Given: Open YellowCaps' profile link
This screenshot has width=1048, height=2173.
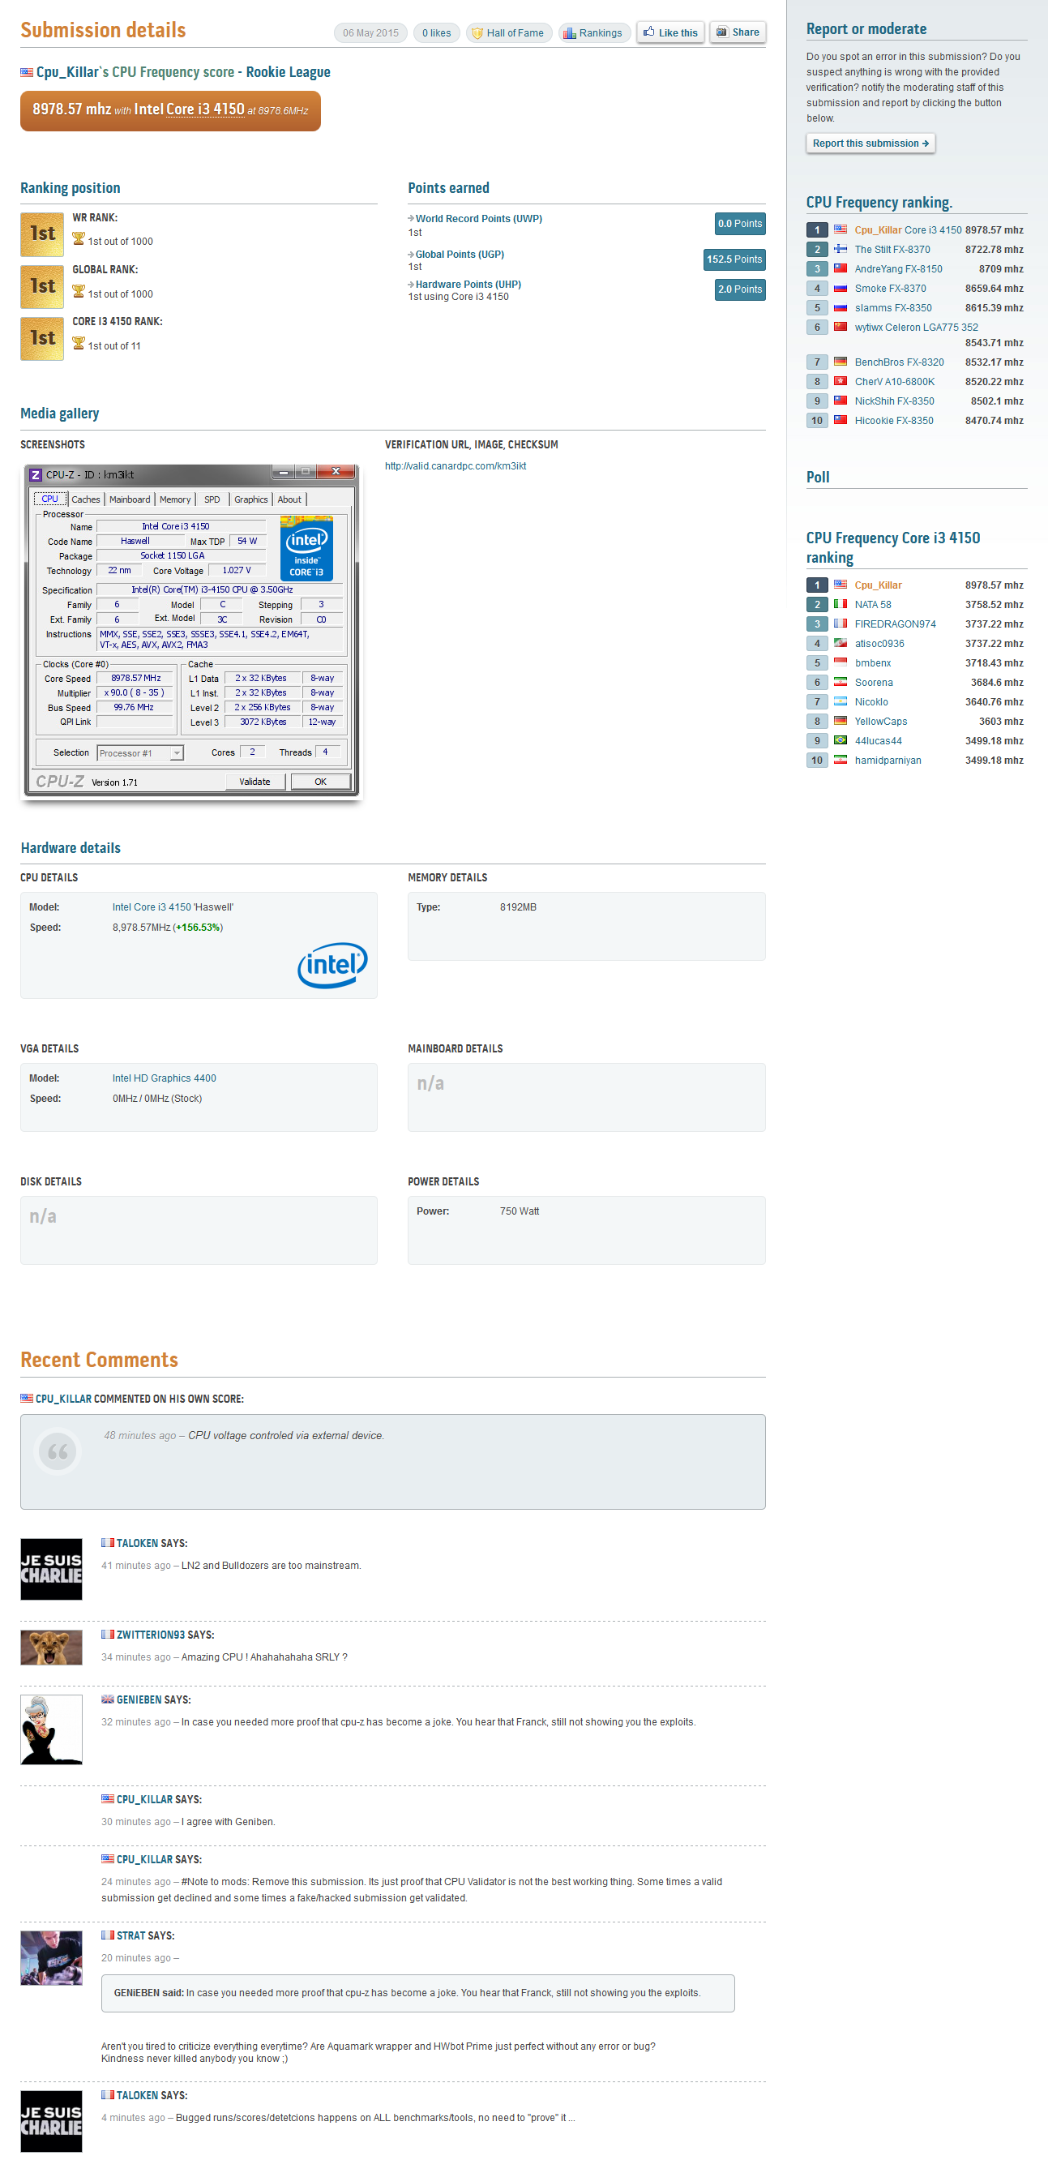Looking at the screenshot, I should coord(881,722).
